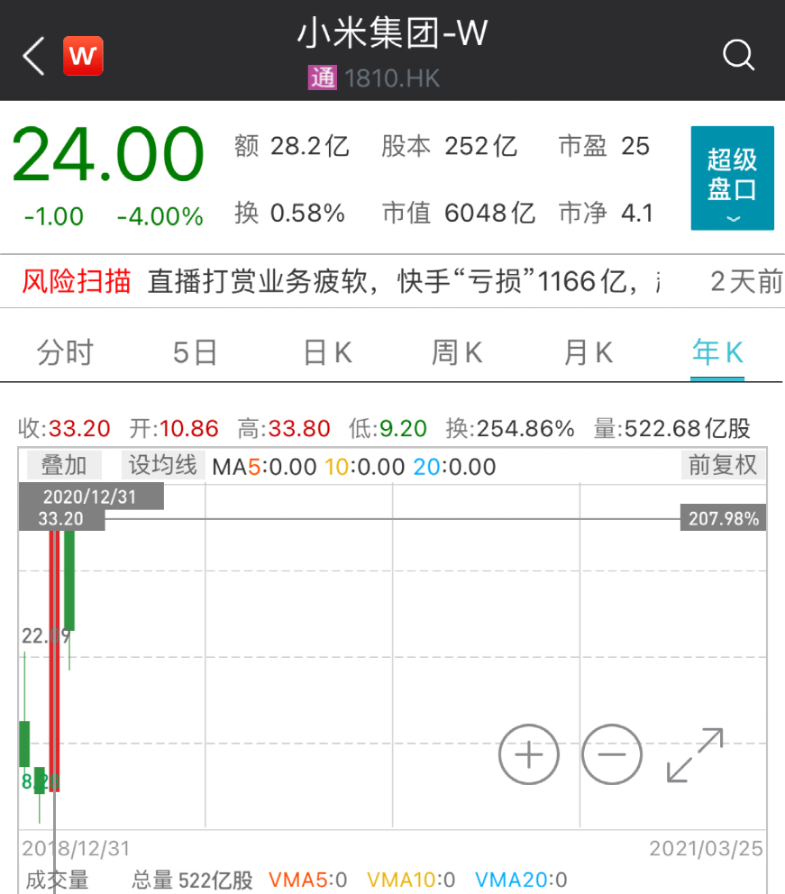
Task: Tap the 2021/03/25 end date label
Action: pyautogui.click(x=707, y=848)
